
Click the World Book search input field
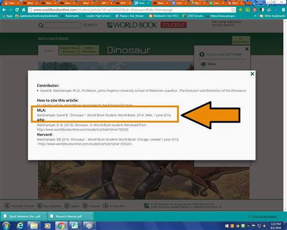coord(63,25)
